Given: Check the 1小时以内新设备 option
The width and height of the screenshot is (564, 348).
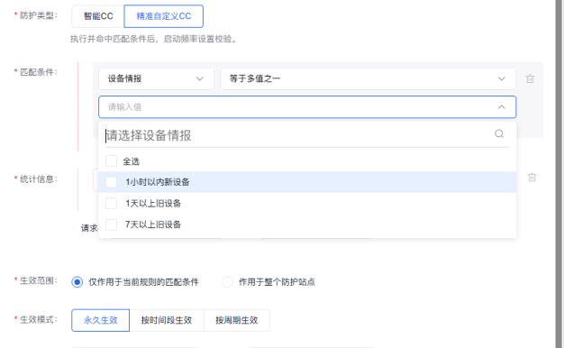Looking at the screenshot, I should coord(111,182).
